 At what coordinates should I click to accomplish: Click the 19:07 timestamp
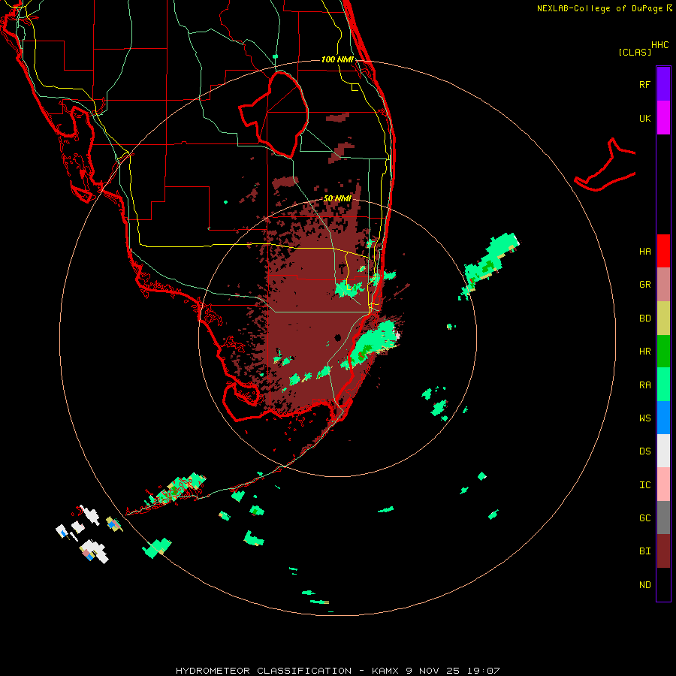(x=483, y=671)
